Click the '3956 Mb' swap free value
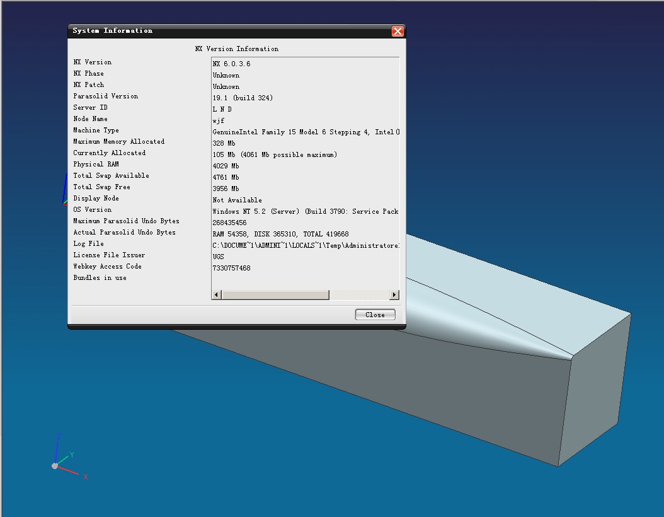The image size is (664, 517). (226, 189)
